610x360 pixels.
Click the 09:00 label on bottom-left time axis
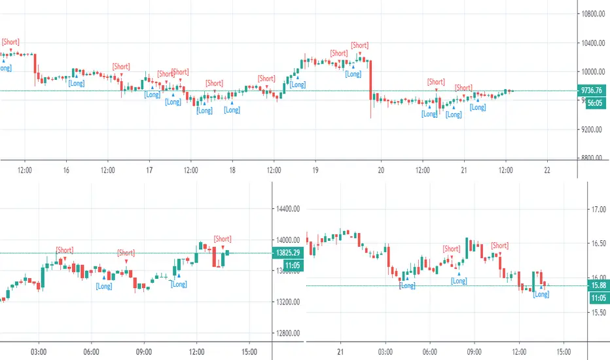pyautogui.click(x=144, y=352)
